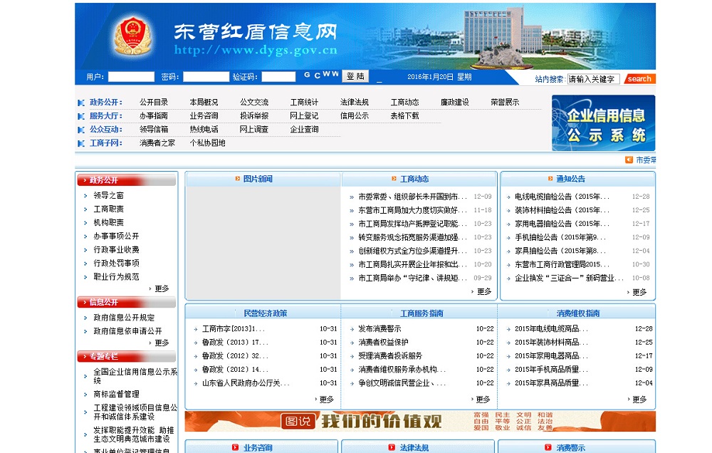
Task: Click the password input field
Action: [x=206, y=77]
